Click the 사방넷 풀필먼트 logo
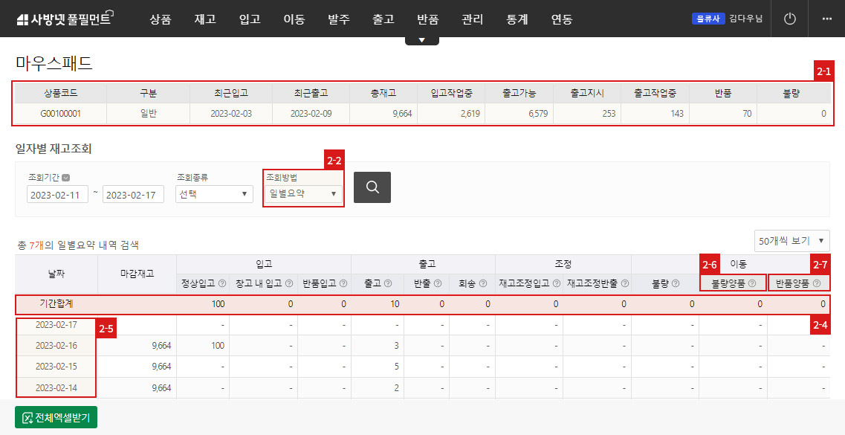The height and width of the screenshot is (435, 845). (x=63, y=18)
